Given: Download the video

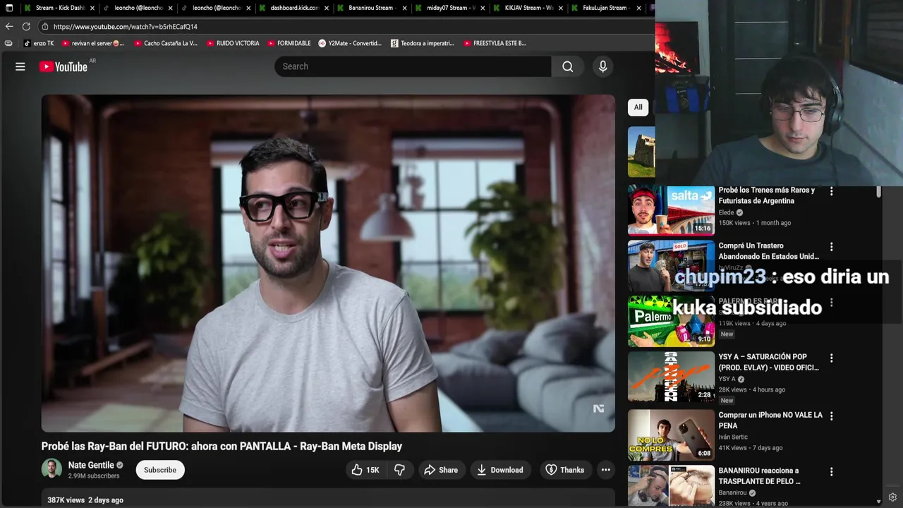Looking at the screenshot, I should (499, 470).
